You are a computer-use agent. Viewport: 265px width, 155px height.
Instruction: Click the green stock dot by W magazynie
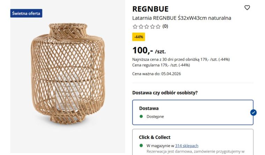point(141,146)
